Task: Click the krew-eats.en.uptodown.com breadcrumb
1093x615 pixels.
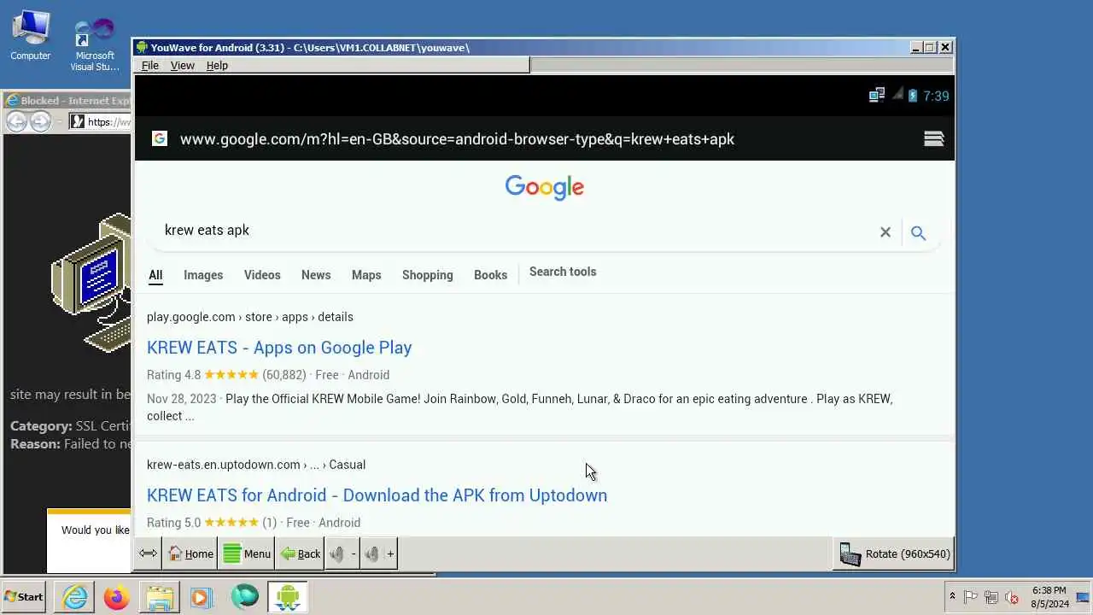Action: [256, 465]
